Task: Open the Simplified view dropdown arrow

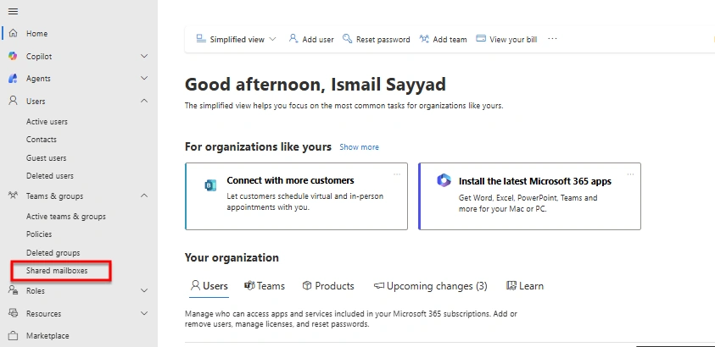Action: pos(273,39)
